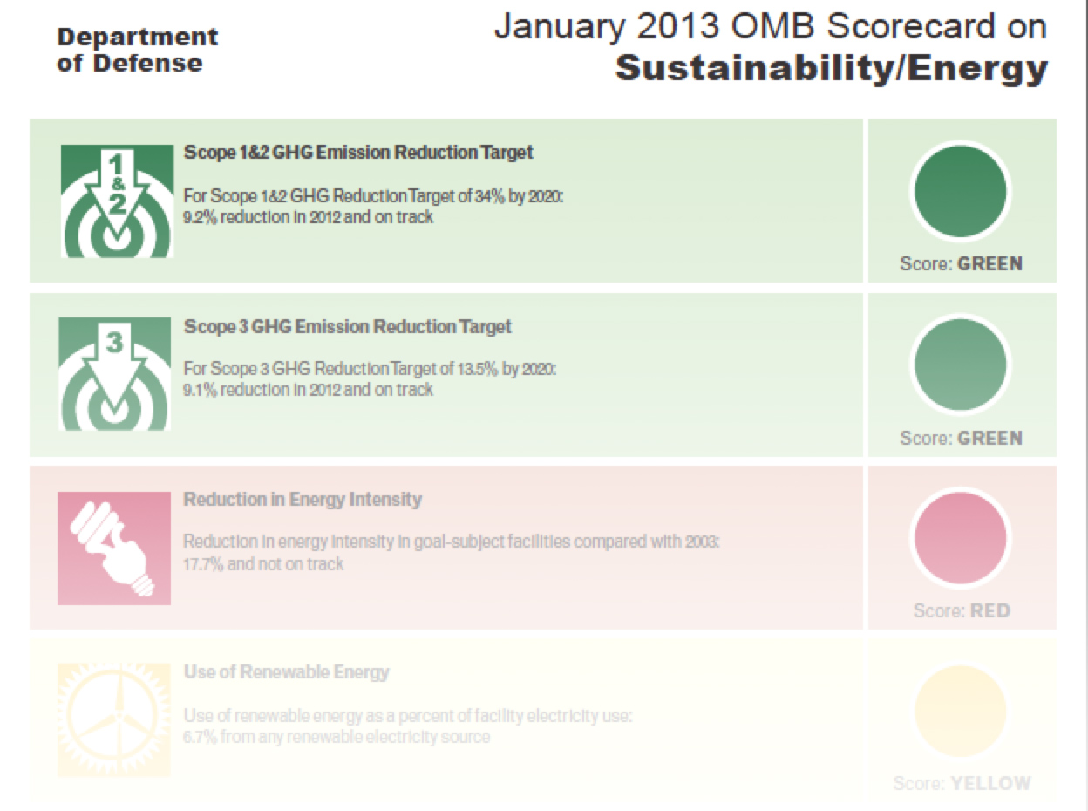Viewport: 1088px width, 811px height.
Task: Click the Department of Defense title text
Action: click(137, 51)
